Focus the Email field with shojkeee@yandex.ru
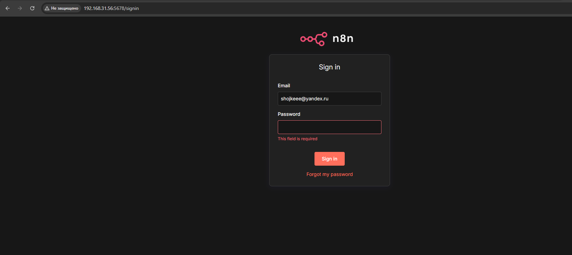This screenshot has height=255, width=572. tap(329, 99)
